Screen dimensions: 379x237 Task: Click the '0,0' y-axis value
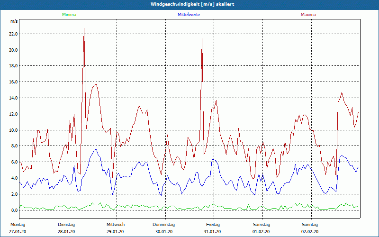click(x=14, y=210)
